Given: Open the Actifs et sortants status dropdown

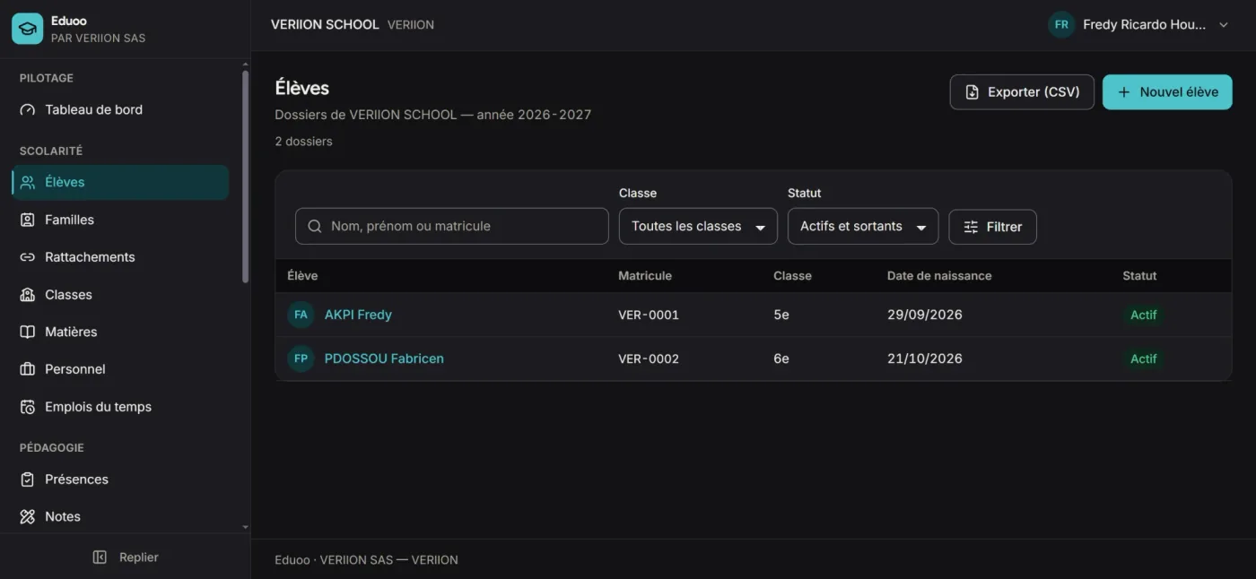Looking at the screenshot, I should [863, 227].
